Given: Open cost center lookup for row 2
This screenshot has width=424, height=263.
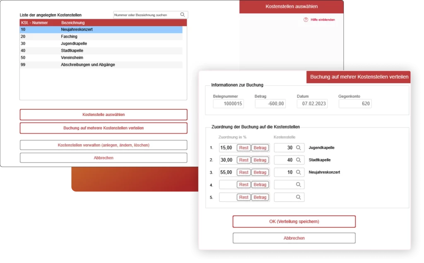Looking at the screenshot, I should pyautogui.click(x=298, y=160).
